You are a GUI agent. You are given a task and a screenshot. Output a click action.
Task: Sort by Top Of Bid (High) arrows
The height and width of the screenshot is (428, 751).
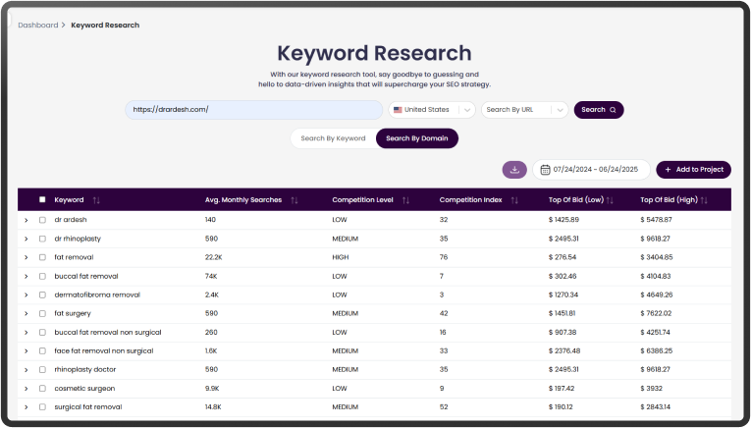click(x=704, y=200)
